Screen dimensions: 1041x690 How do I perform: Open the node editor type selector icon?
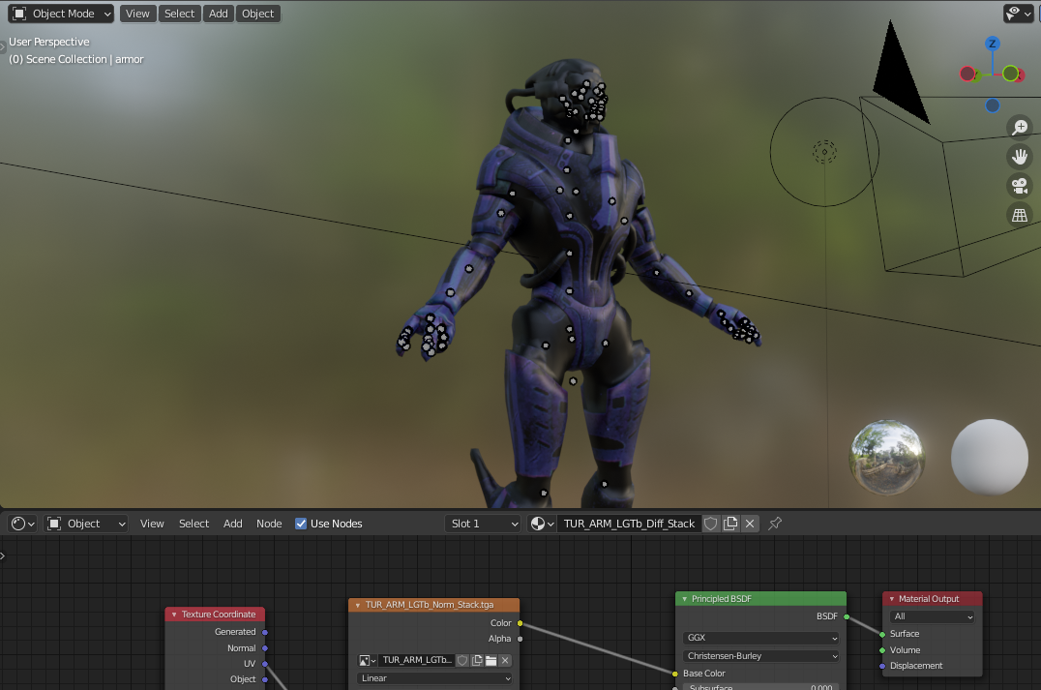click(x=22, y=524)
